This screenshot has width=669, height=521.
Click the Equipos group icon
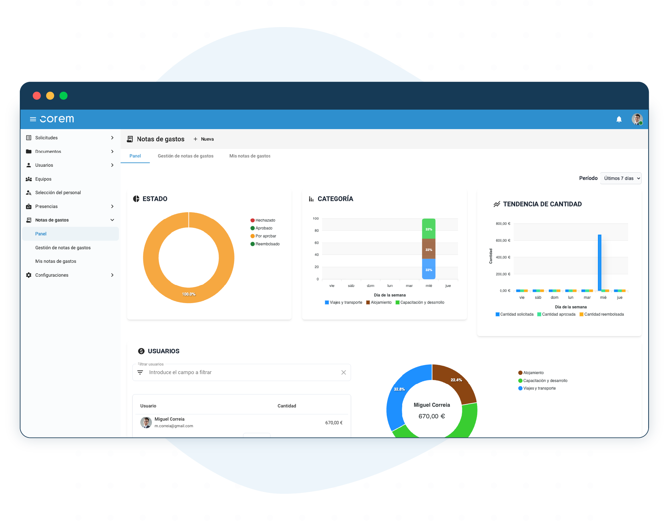29,179
